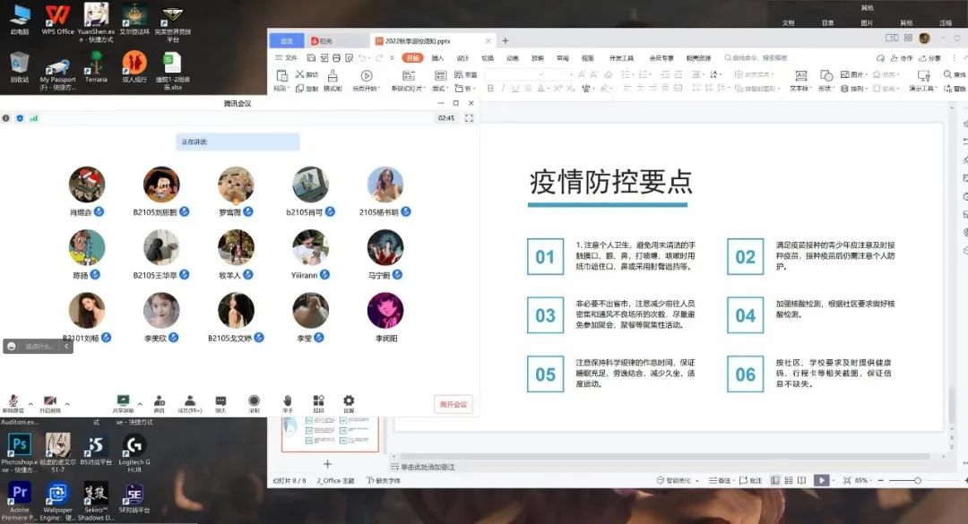Raise hand using the 举手 icon

[x=288, y=401]
